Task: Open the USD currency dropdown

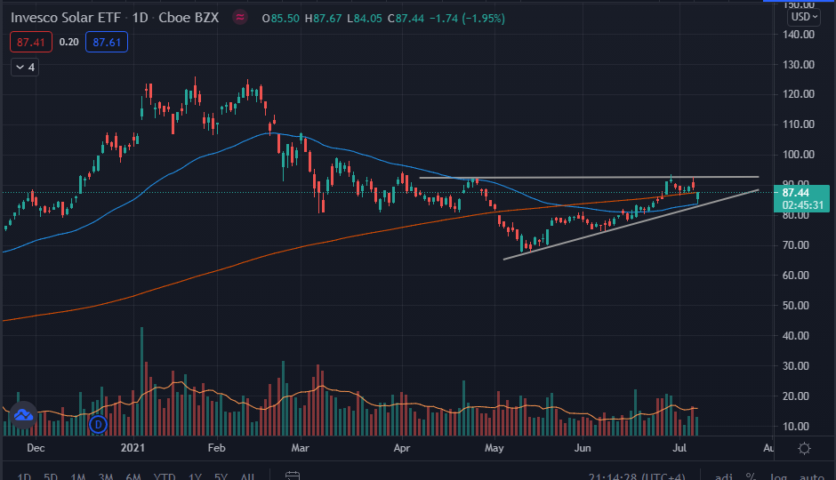Action: point(804,17)
